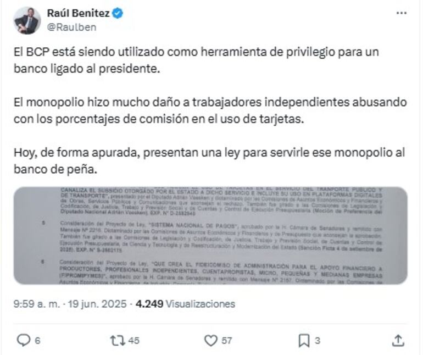
Task: Click the bookmark count of 3
Action: [317, 341]
